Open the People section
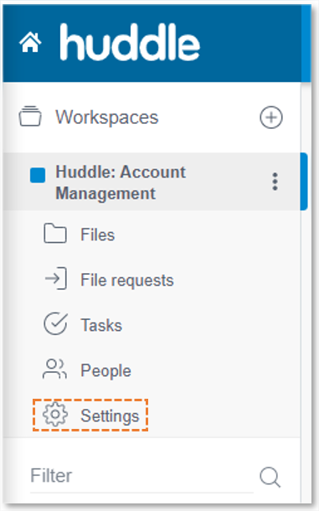 pyautogui.click(x=105, y=371)
